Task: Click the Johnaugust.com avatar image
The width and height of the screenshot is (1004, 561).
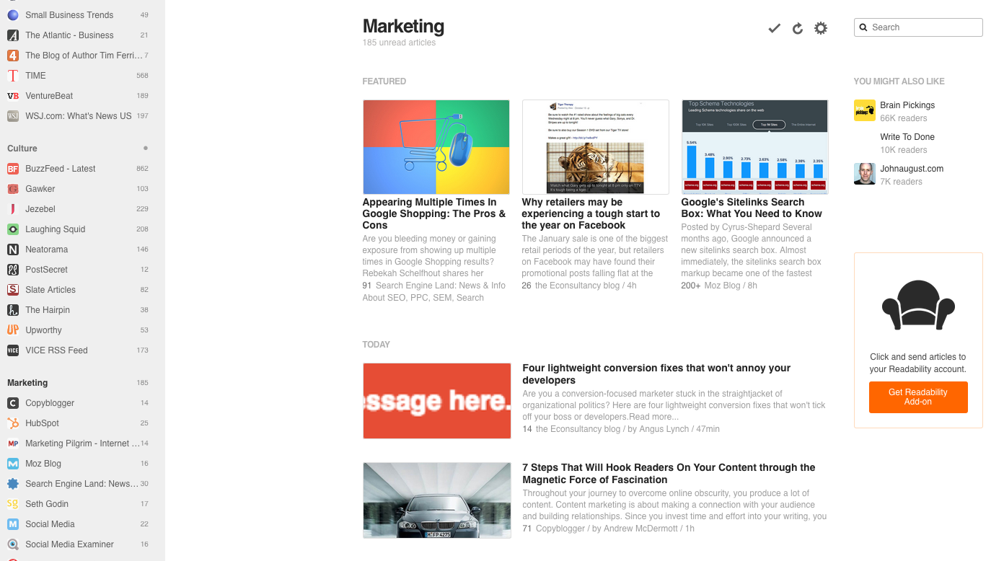Action: pos(865,174)
